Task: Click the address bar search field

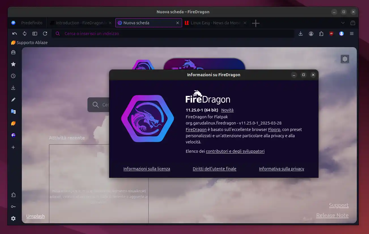Action: coord(173,34)
